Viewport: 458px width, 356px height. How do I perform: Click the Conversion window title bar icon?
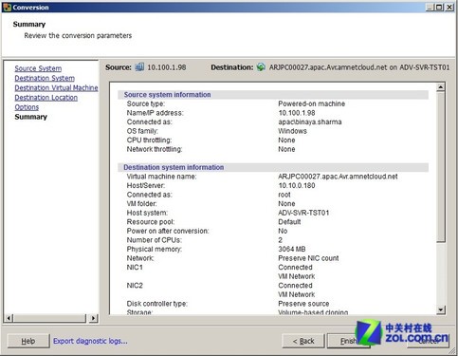[x=7, y=8]
